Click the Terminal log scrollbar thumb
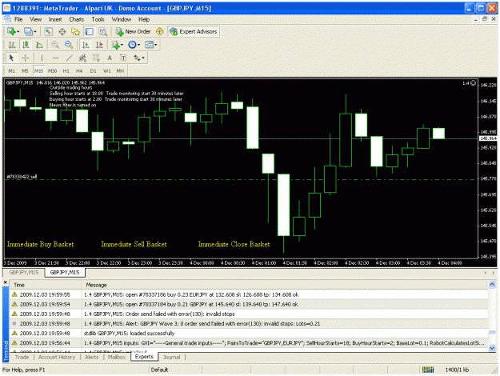 point(492,333)
